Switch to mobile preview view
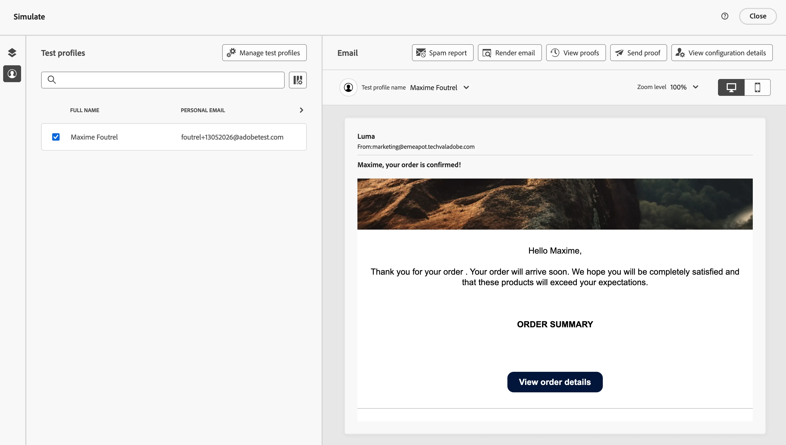This screenshot has width=786, height=445. point(757,87)
